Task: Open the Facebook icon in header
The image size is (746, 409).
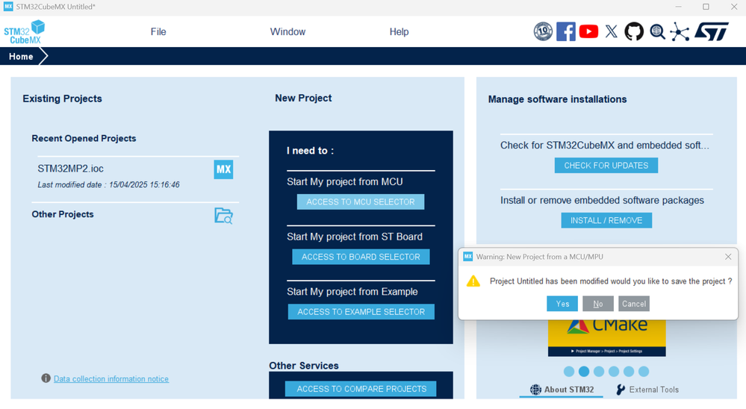Action: pos(566,32)
